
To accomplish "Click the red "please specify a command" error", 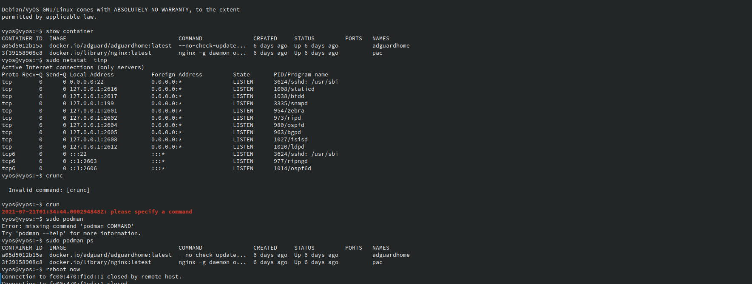I will [151, 212].
